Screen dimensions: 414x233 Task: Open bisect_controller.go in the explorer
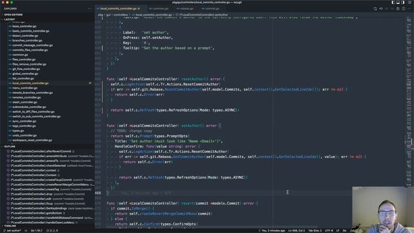click(25, 36)
